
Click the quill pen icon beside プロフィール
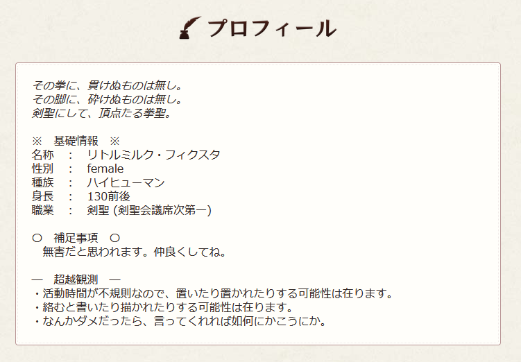[x=189, y=28]
